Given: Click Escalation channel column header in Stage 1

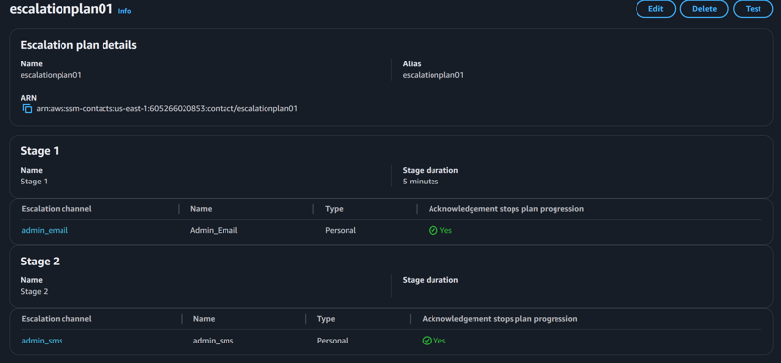Looking at the screenshot, I should [x=57, y=209].
